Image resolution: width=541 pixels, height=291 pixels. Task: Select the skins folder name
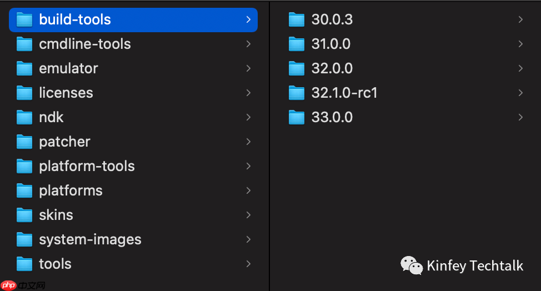click(56, 215)
